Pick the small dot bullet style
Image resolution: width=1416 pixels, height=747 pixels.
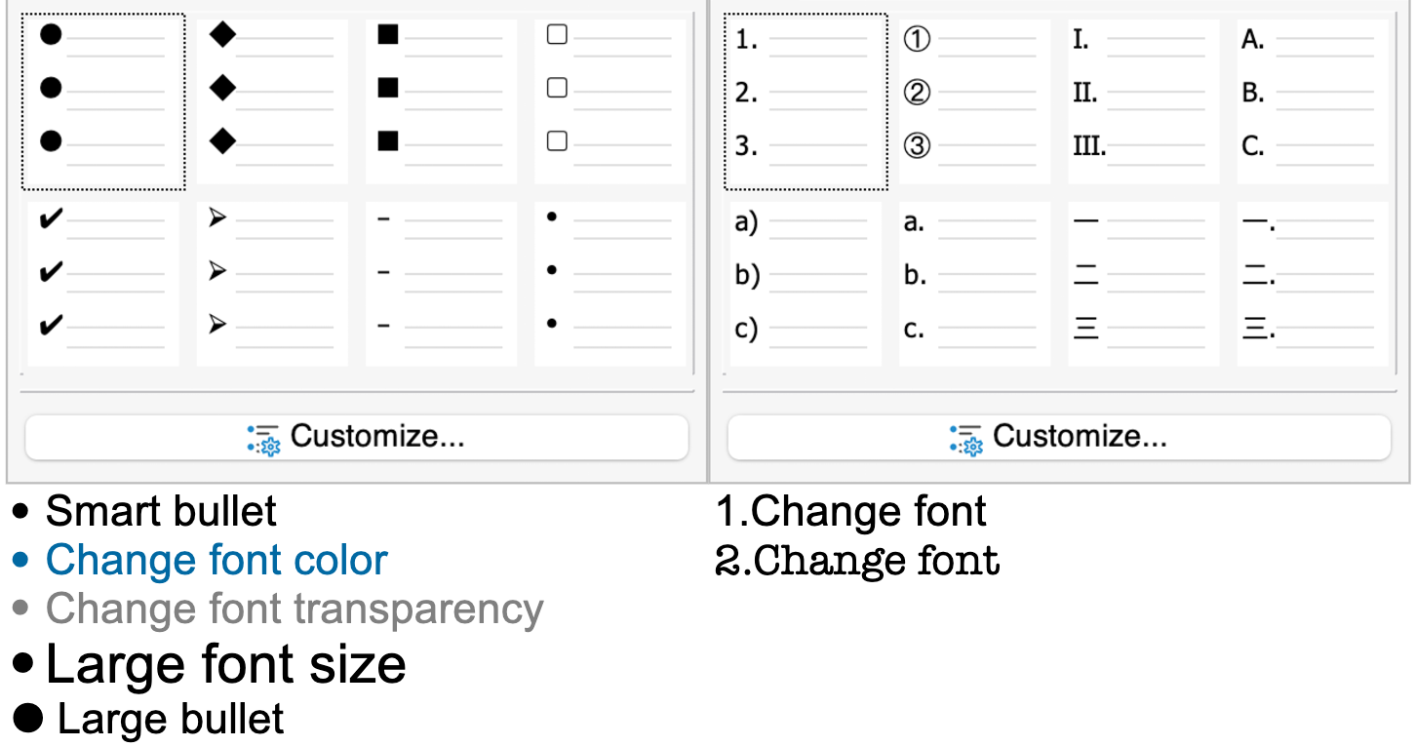click(x=610, y=284)
